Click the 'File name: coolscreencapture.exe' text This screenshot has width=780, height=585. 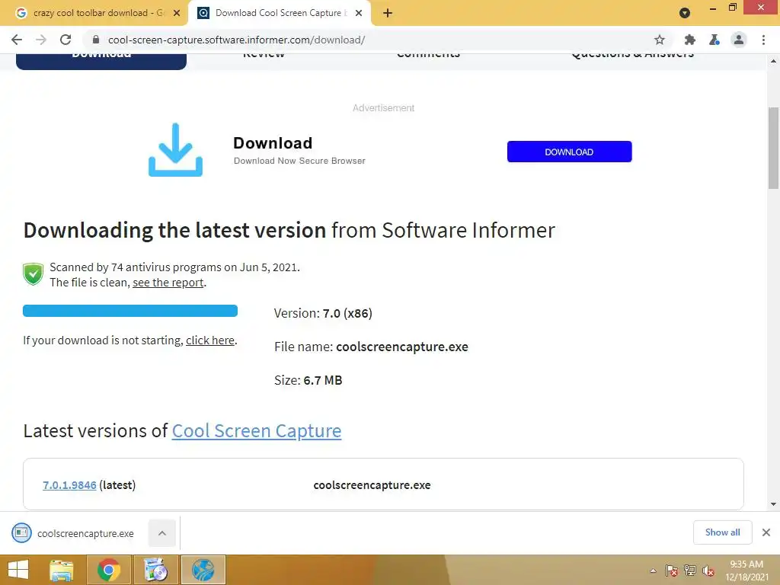pyautogui.click(x=371, y=347)
